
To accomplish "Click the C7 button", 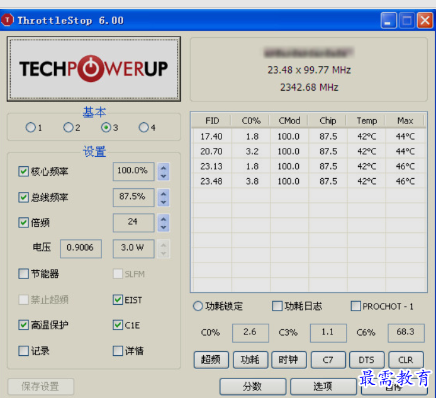I will click(328, 360).
